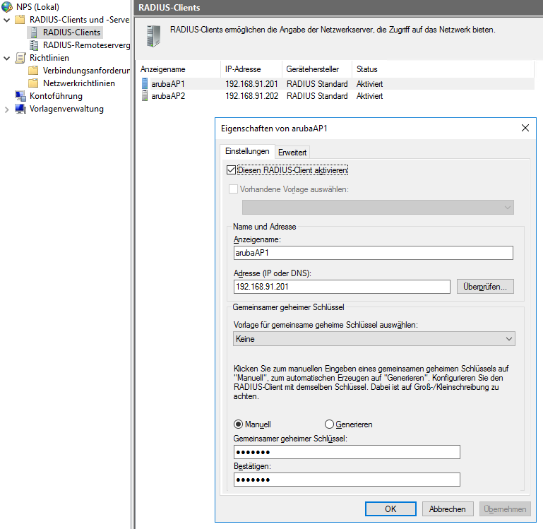
Task: Confirm dialog with OK button
Action: (390, 509)
